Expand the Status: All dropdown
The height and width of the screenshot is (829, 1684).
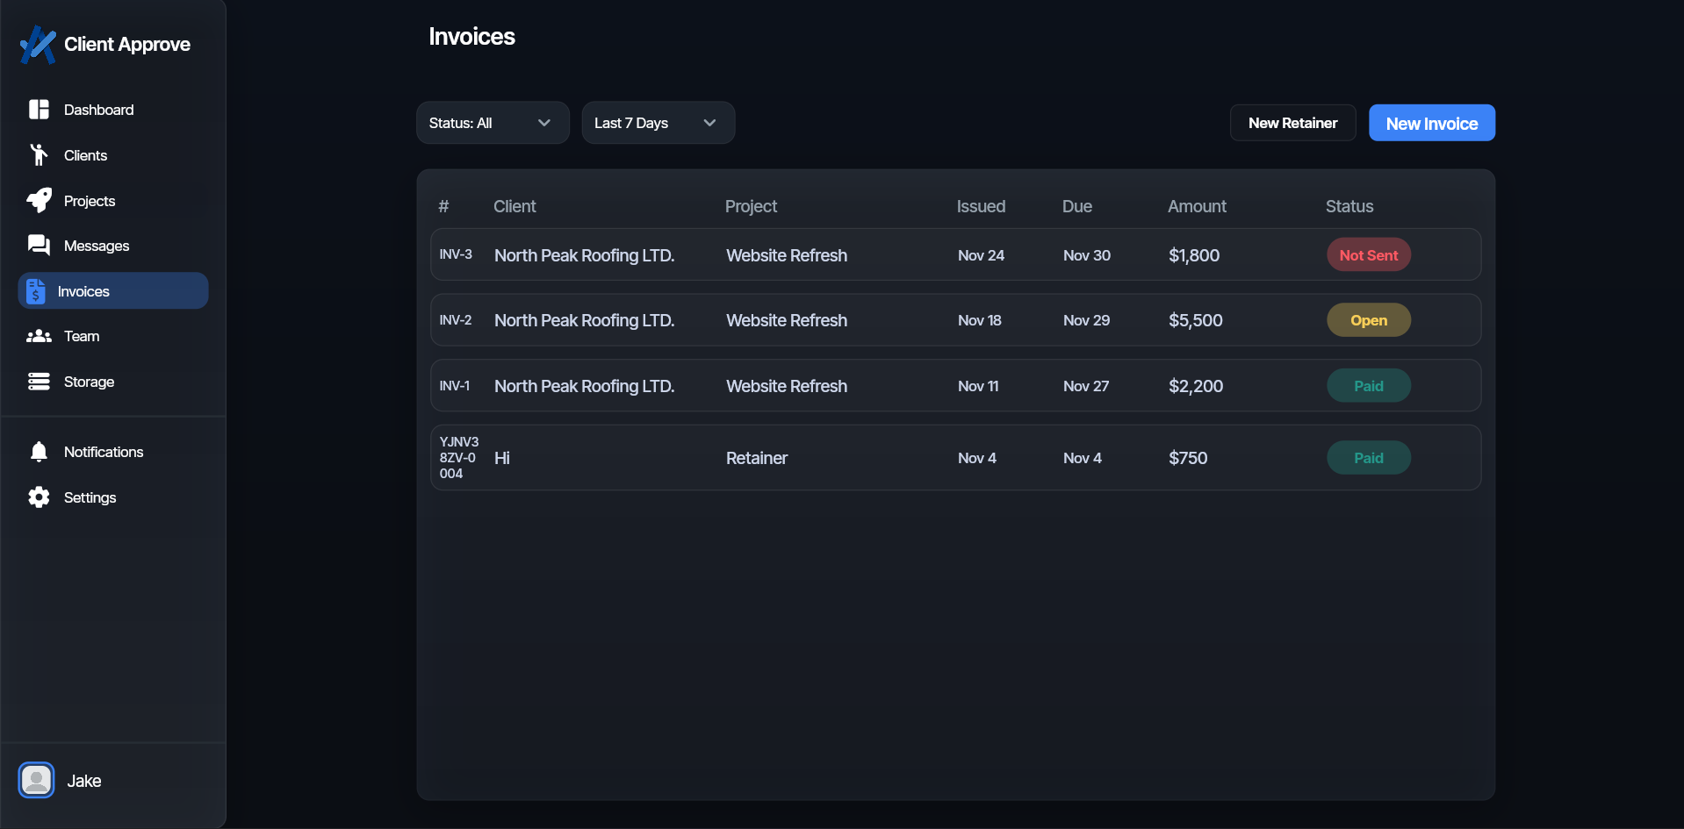[492, 123]
